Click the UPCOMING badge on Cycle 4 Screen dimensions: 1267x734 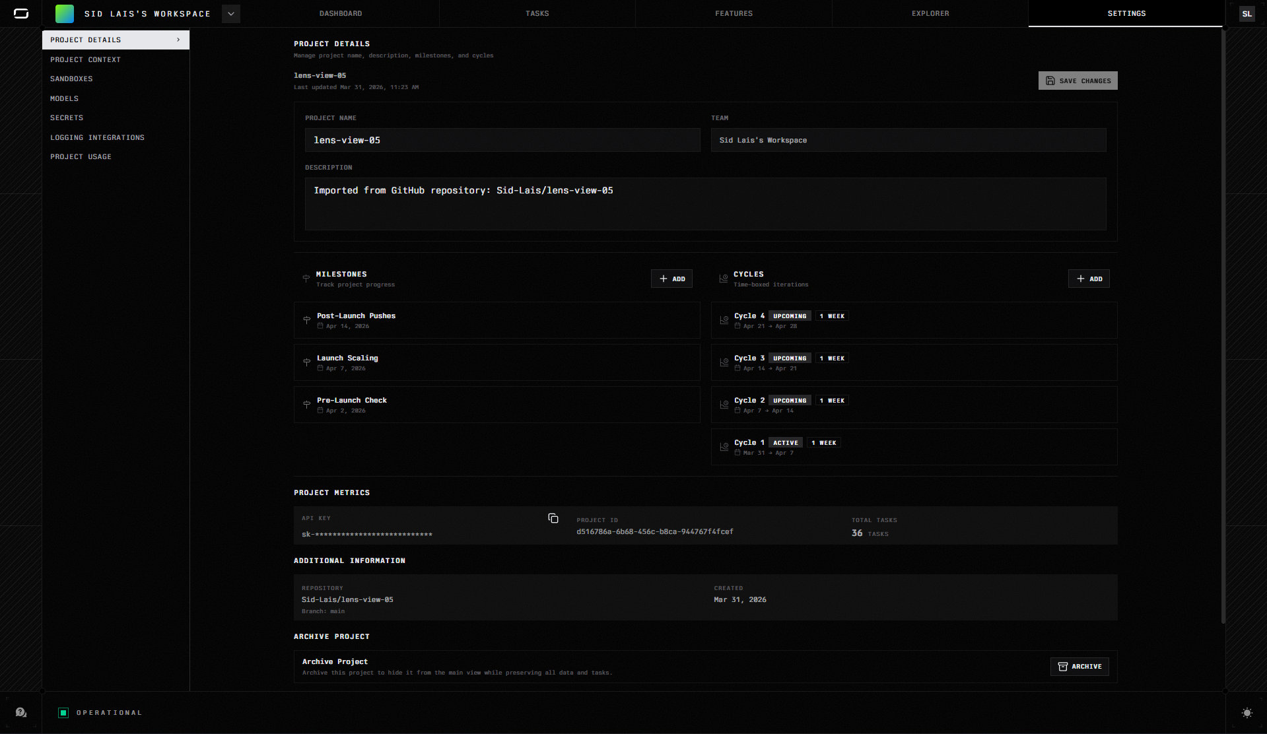790,316
